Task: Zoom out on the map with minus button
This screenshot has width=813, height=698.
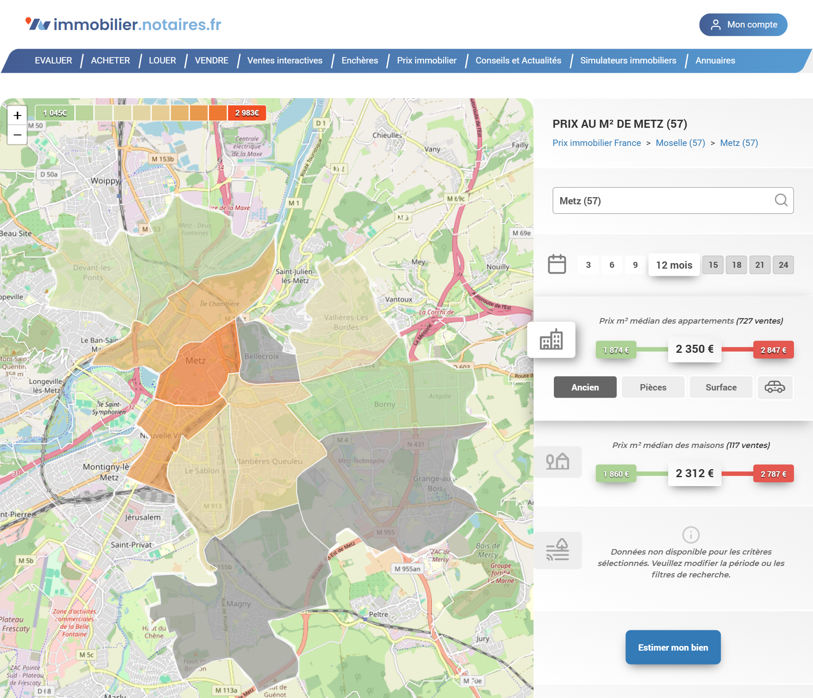Action: pos(17,135)
